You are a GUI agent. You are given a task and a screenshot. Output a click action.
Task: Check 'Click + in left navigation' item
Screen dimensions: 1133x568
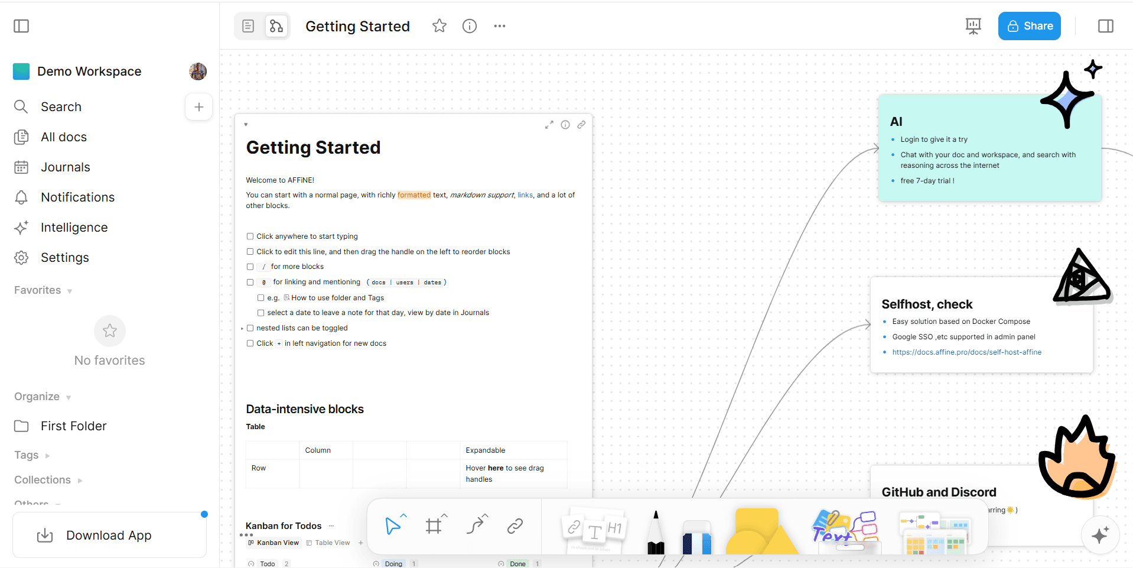(250, 343)
